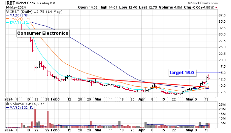The height and width of the screenshot is (133, 231).
Task: Click the 20M volume axis label
Action: [x=222, y=109]
